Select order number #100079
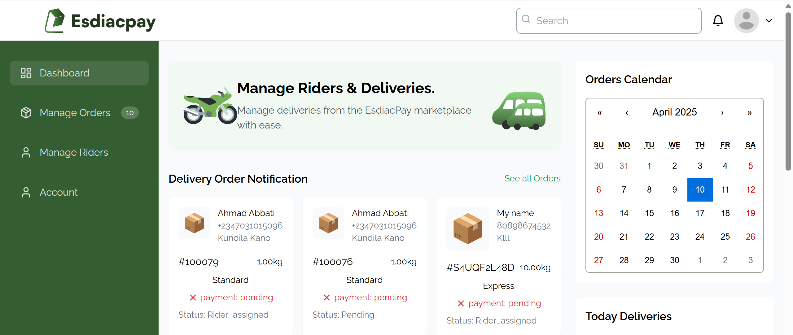Image resolution: width=793 pixels, height=335 pixels. (199, 262)
